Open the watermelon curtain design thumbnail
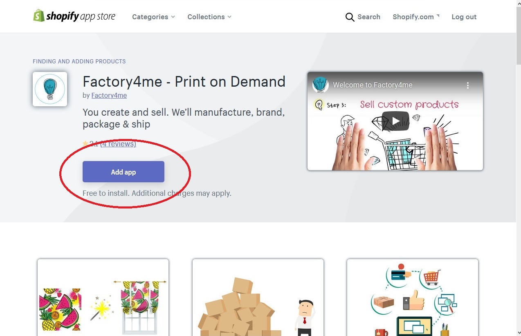Image resolution: width=521 pixels, height=336 pixels. pyautogui.click(x=103, y=297)
